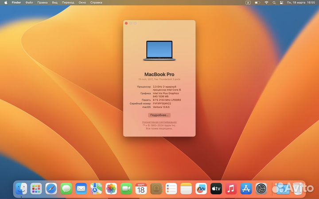The width and height of the screenshot is (319, 199).
Task: Launch Music app from the Dock
Action: (x=231, y=189)
